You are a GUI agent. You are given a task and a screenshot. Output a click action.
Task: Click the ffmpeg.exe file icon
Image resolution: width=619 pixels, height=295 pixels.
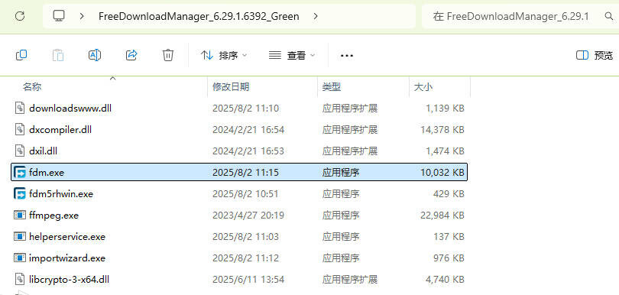20,215
